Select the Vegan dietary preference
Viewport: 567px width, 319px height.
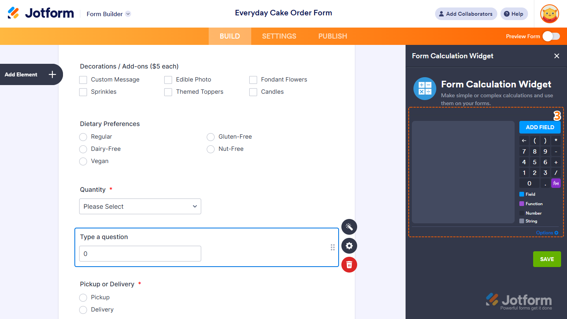point(83,161)
